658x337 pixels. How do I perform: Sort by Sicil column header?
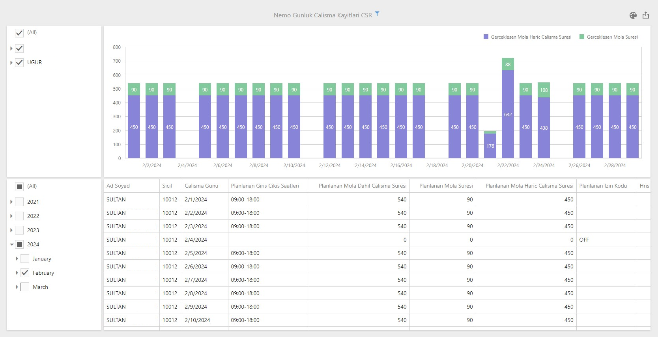coord(170,186)
